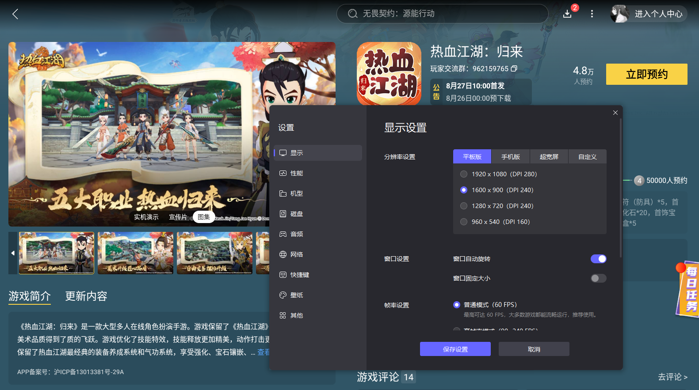Go back using the top-left arrow

click(x=15, y=14)
